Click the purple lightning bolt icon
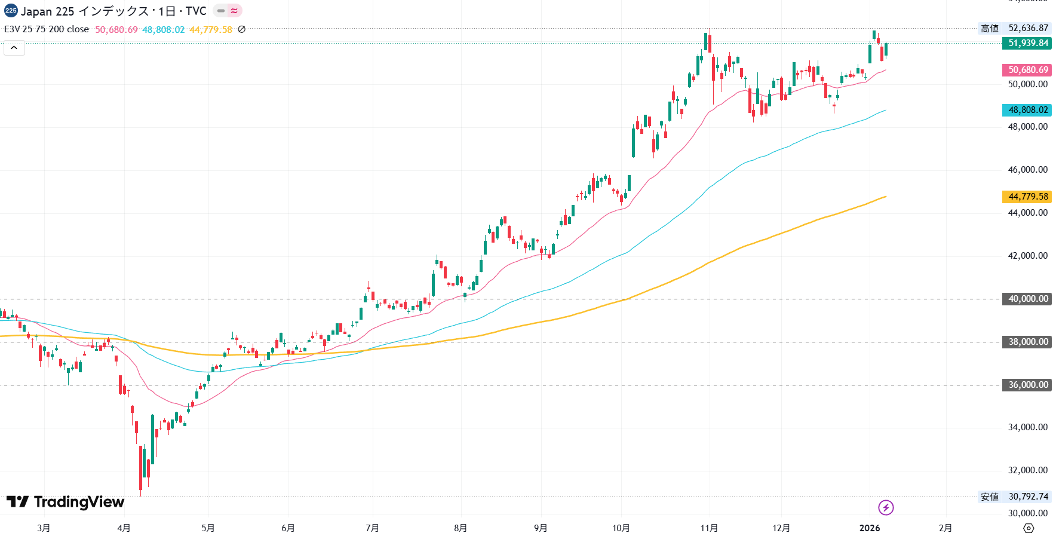Viewport: 1053px width, 536px height. click(x=886, y=508)
